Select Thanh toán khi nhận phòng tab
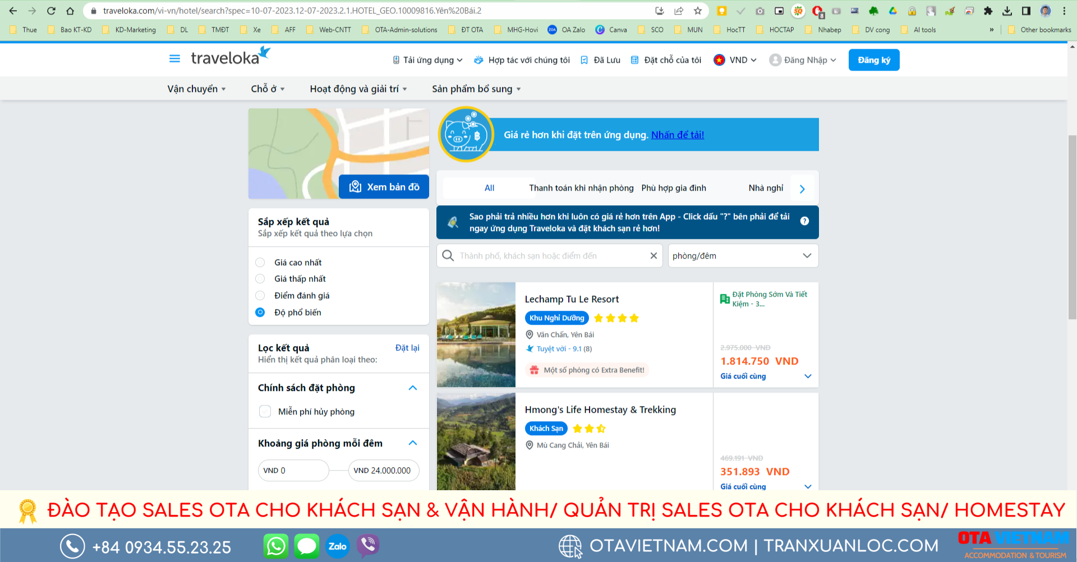The height and width of the screenshot is (562, 1077). pyautogui.click(x=581, y=188)
